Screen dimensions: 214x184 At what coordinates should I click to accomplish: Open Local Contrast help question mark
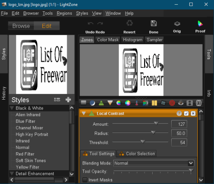[179, 113]
